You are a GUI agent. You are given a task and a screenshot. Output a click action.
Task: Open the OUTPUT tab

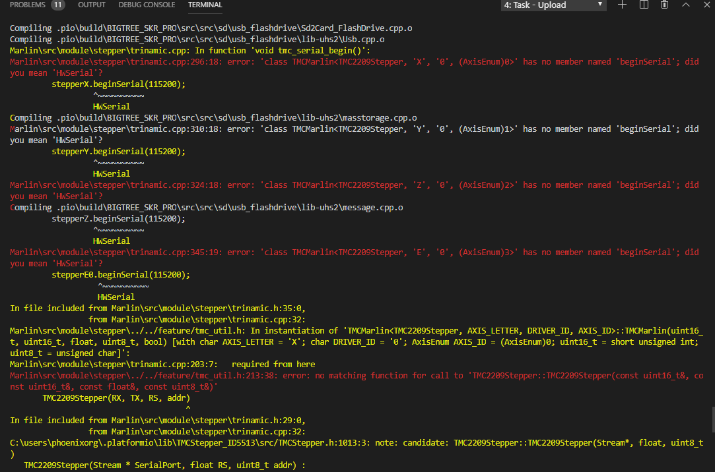pyautogui.click(x=91, y=5)
